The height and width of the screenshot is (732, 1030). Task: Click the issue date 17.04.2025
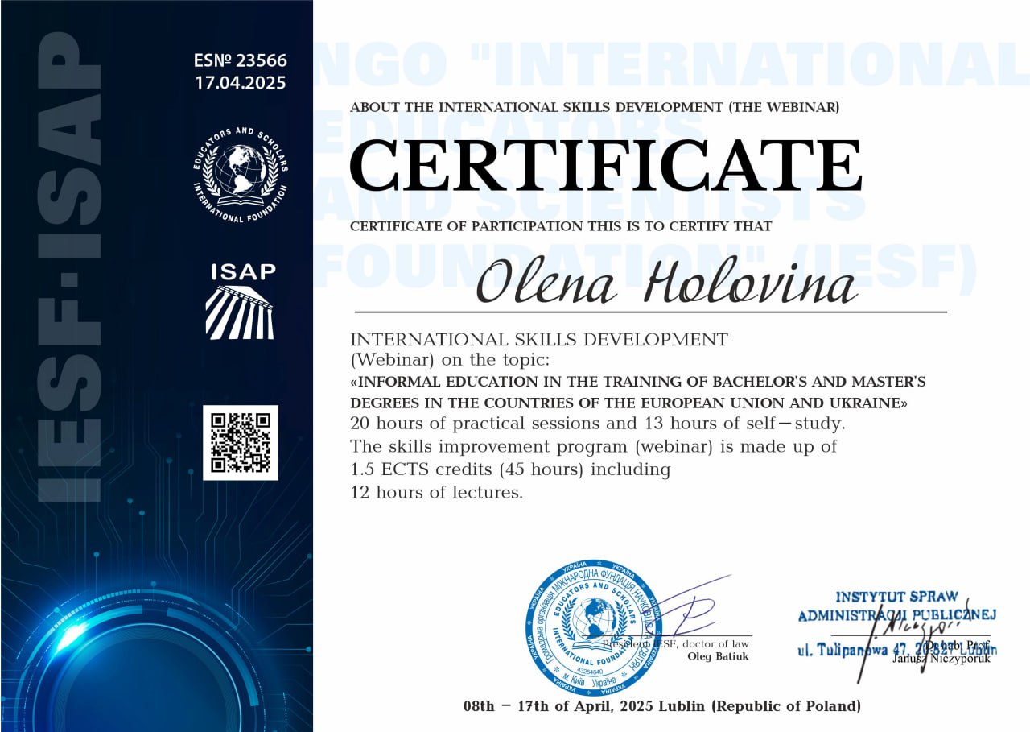click(x=240, y=83)
